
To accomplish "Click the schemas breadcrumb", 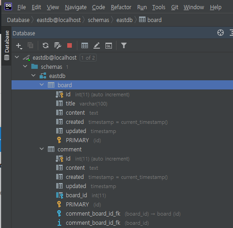I will (99, 20).
